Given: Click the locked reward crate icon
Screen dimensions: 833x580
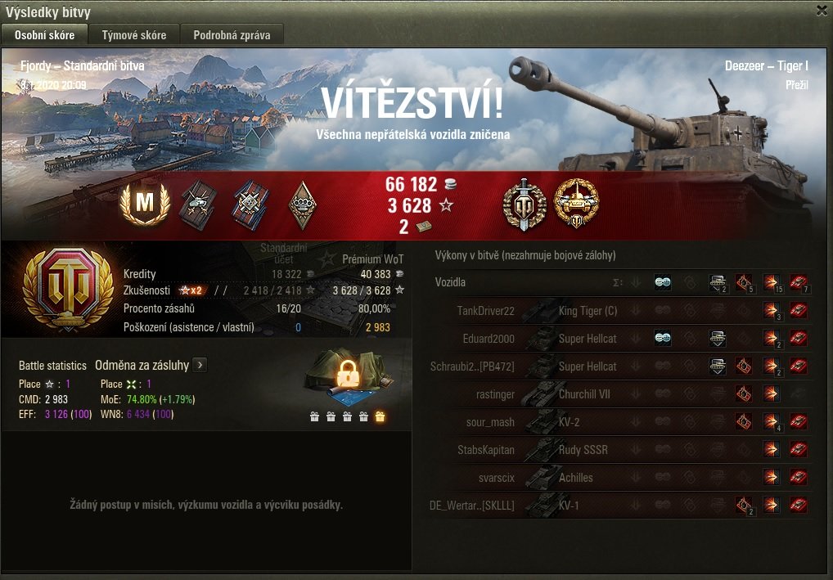Looking at the screenshot, I should pos(349,376).
